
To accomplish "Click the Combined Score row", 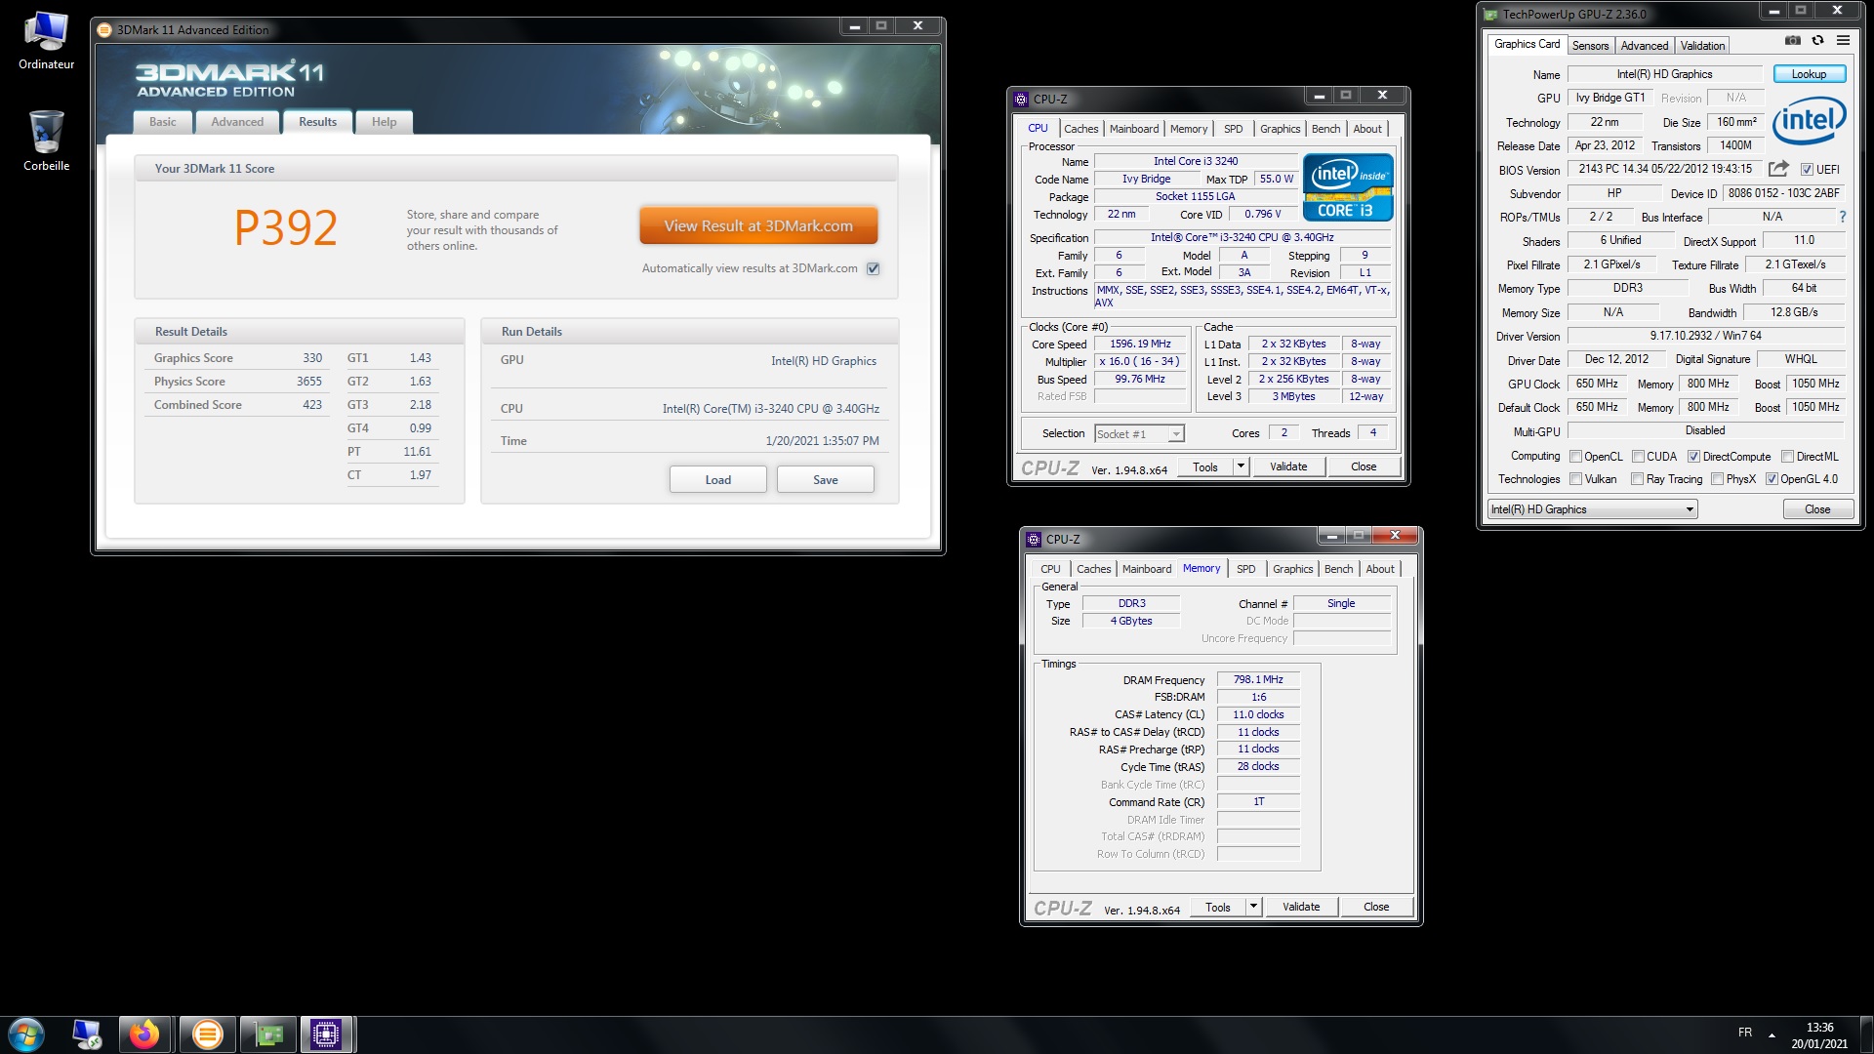I will click(237, 405).
